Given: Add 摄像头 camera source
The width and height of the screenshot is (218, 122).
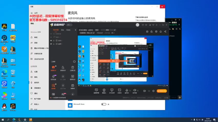Looking at the screenshot, I should coord(104,91).
